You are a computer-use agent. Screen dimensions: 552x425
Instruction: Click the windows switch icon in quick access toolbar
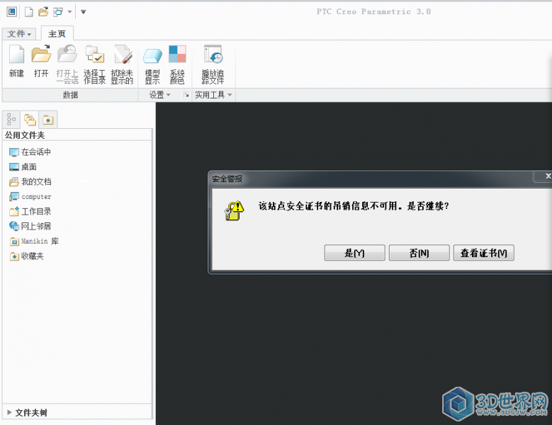pyautogui.click(x=57, y=12)
